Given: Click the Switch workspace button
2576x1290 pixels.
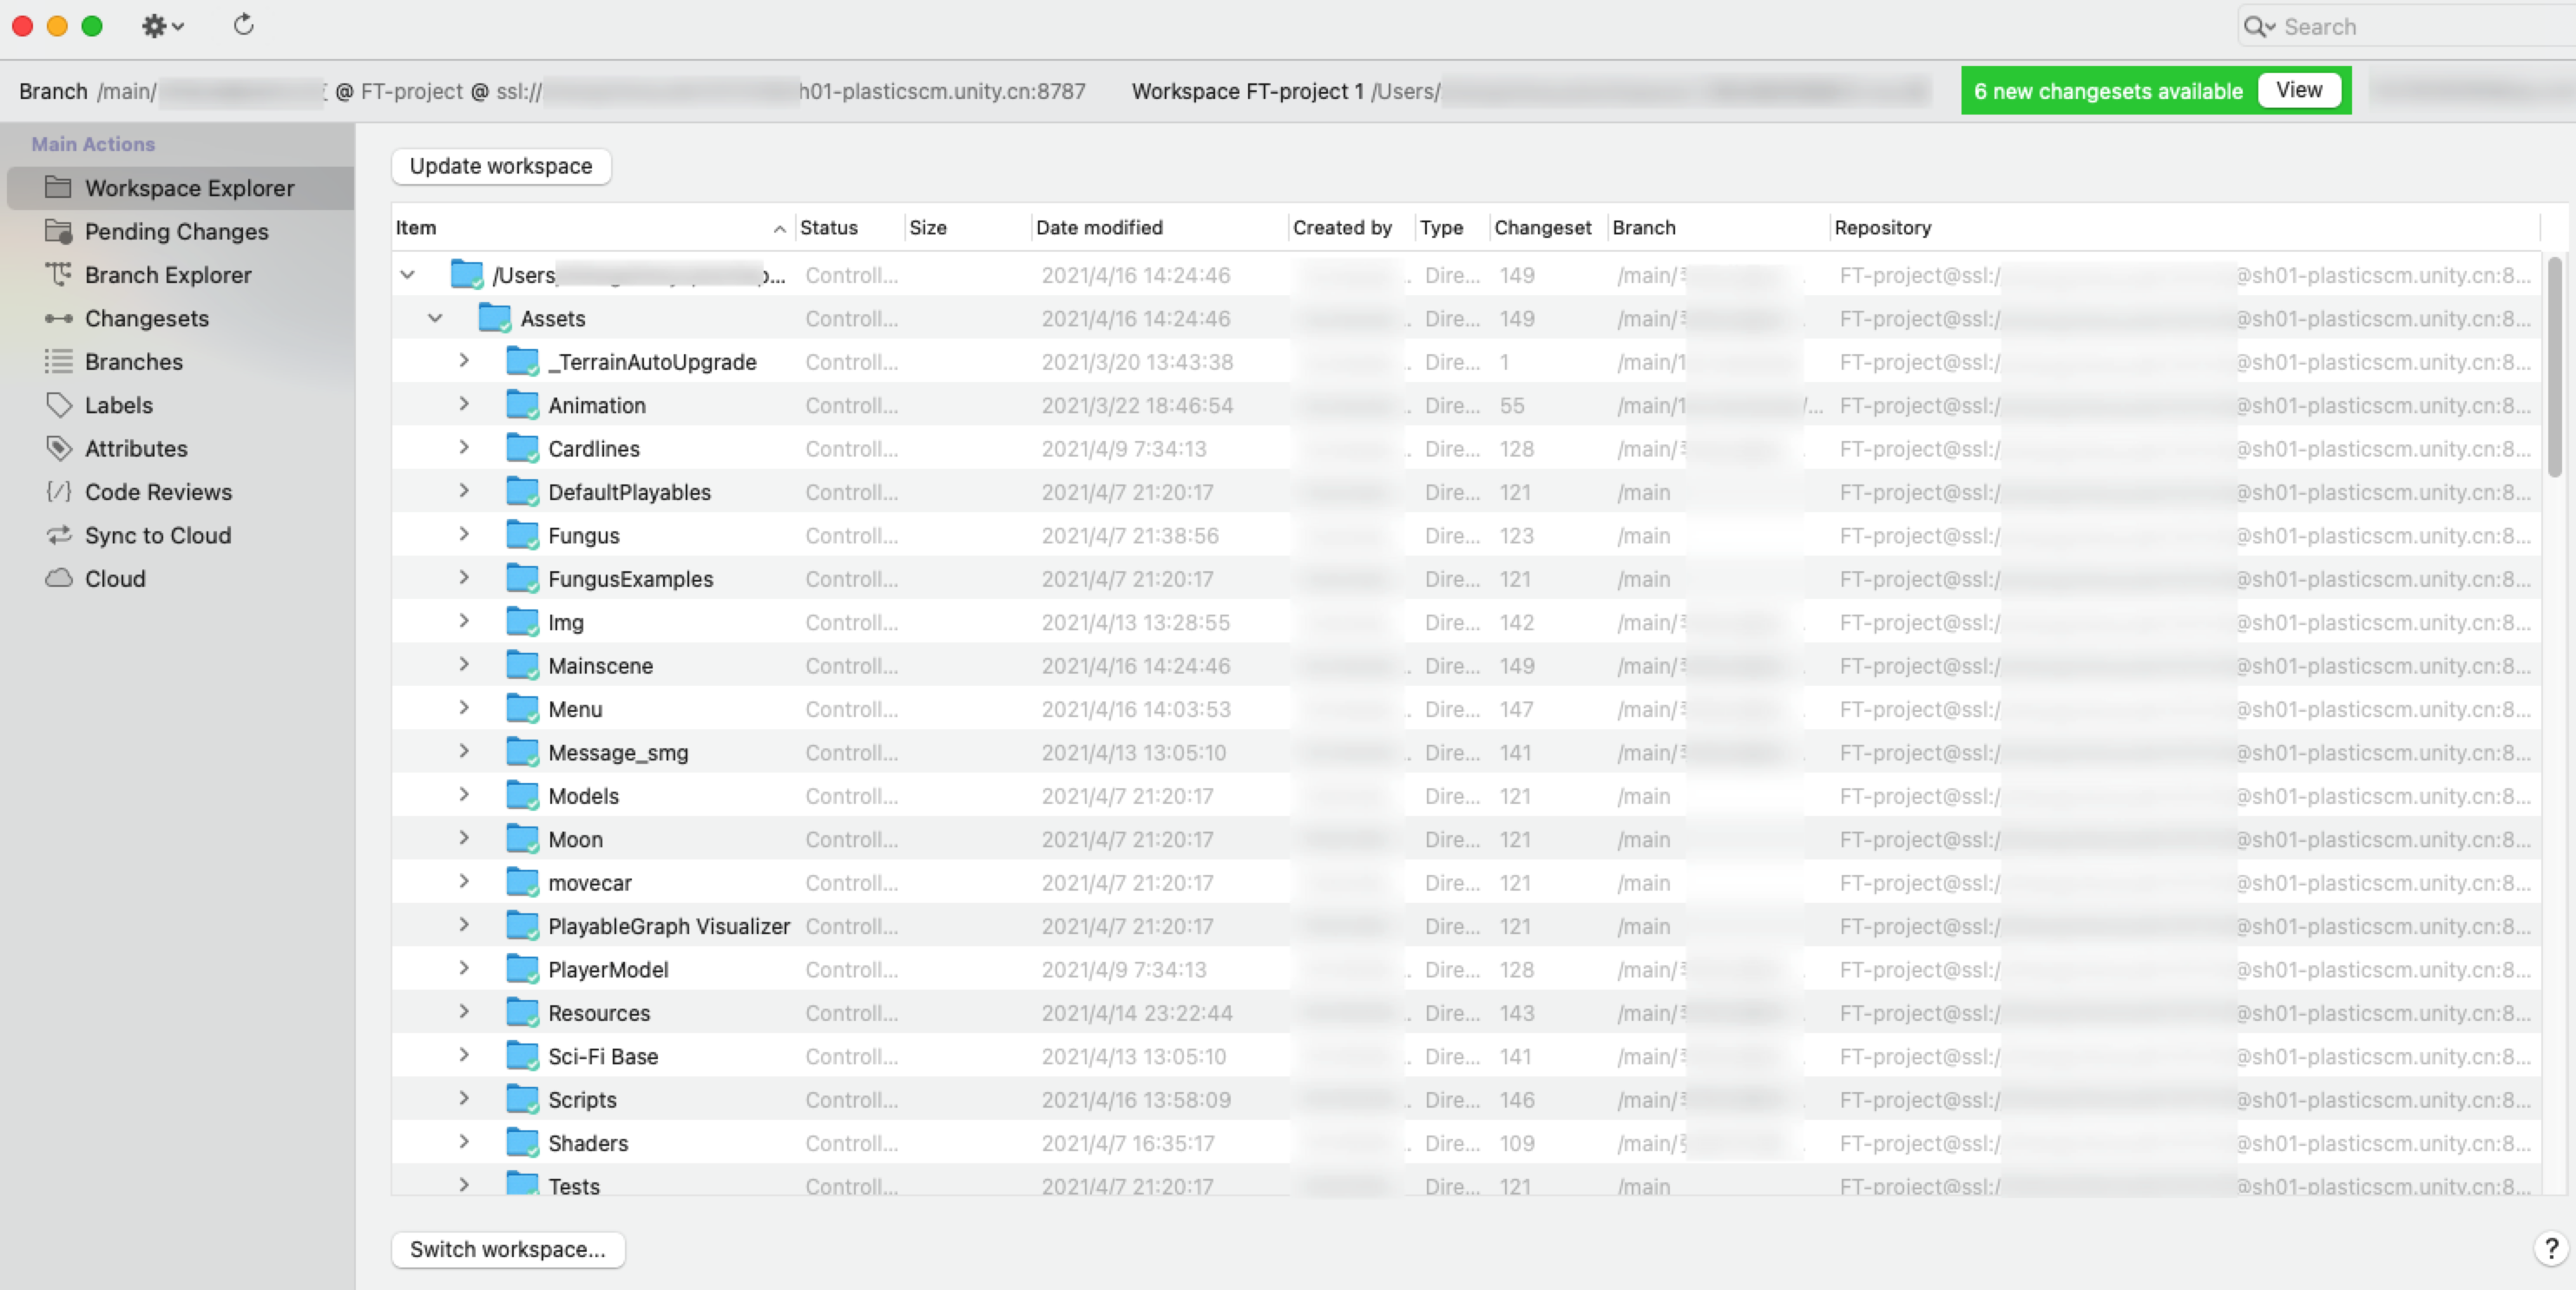Looking at the screenshot, I should 507,1249.
